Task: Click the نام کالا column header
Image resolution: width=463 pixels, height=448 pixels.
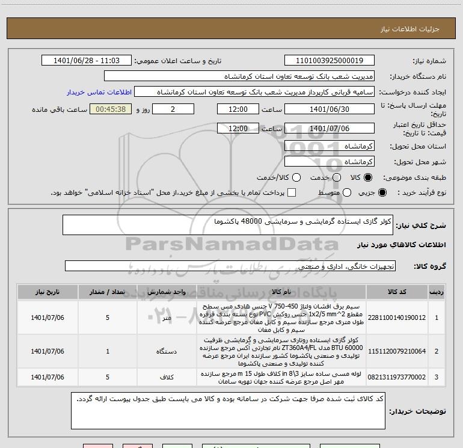Action: 281,292
